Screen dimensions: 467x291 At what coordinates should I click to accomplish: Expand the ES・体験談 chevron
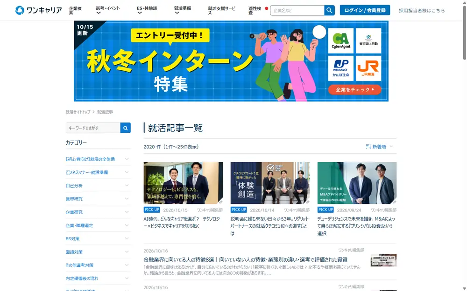pos(139,13)
